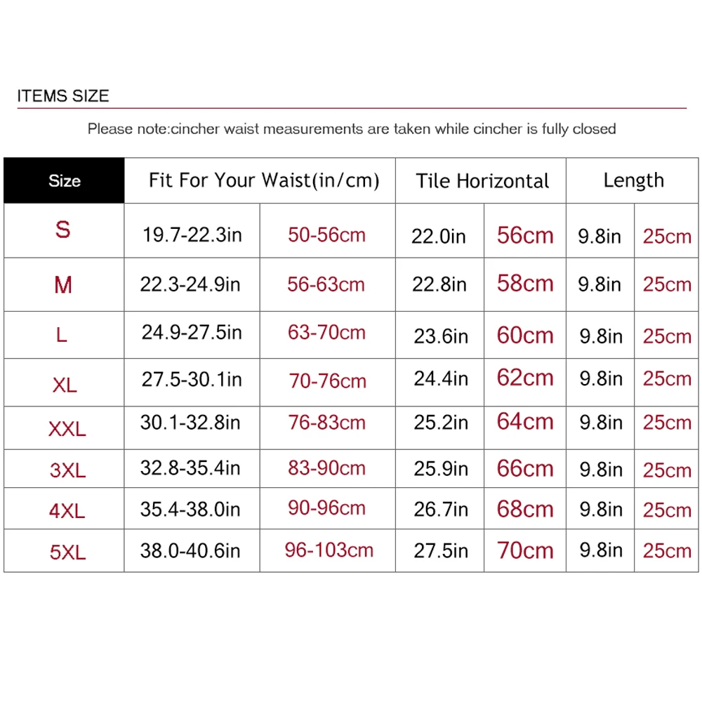Select the 90-96cm waist cell
This screenshot has height=702, width=702.
pyautogui.click(x=326, y=509)
